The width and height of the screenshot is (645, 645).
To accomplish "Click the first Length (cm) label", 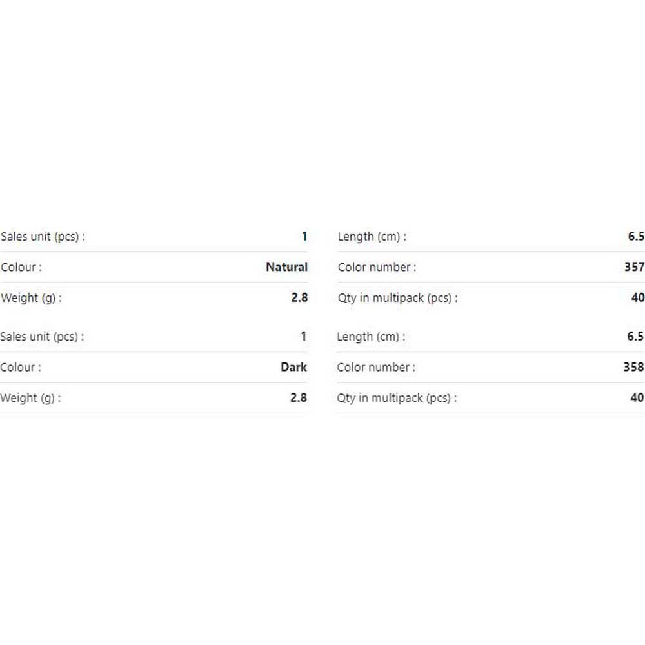I will pyautogui.click(x=372, y=237).
